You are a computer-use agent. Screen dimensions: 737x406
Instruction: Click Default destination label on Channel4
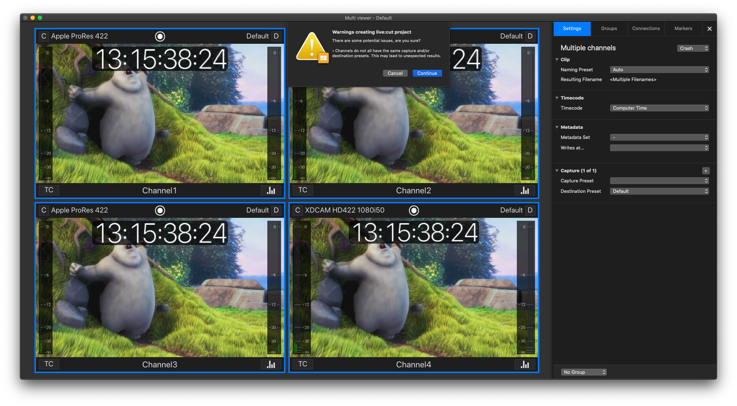pyautogui.click(x=511, y=210)
